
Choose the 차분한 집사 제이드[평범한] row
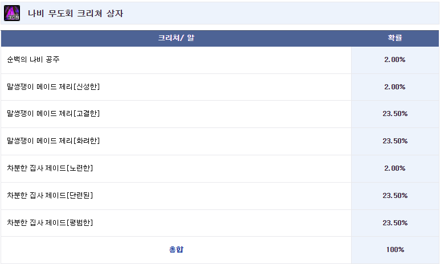(x=50, y=222)
